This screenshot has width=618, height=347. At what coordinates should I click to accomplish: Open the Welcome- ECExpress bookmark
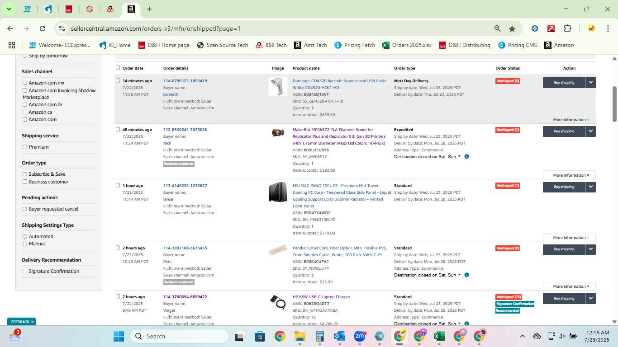tap(60, 45)
